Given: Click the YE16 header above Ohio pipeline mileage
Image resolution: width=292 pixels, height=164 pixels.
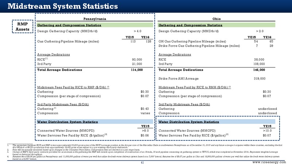Looking at the screenshot, I should tap(267, 37).
